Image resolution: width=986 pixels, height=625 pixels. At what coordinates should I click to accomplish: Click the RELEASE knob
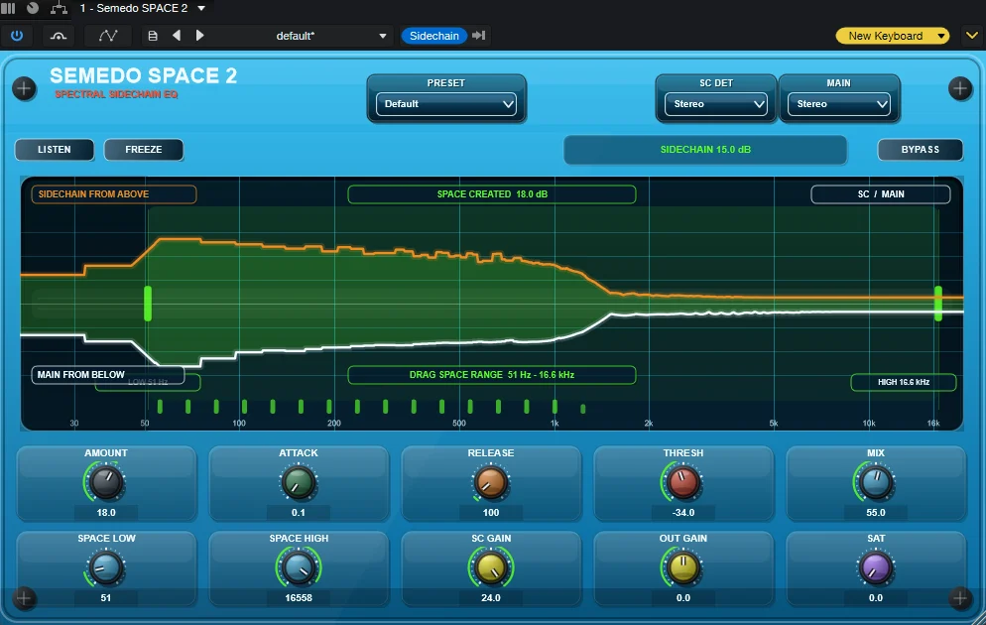tap(490, 482)
